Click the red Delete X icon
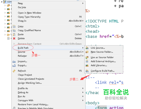This screenshot has width=141, height=109. (14, 38)
